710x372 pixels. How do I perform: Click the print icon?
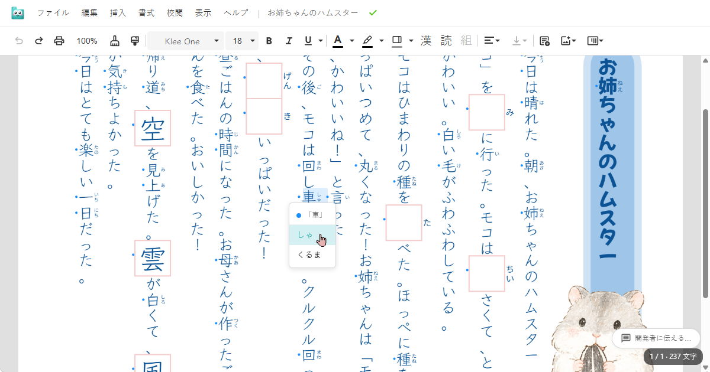tap(59, 41)
